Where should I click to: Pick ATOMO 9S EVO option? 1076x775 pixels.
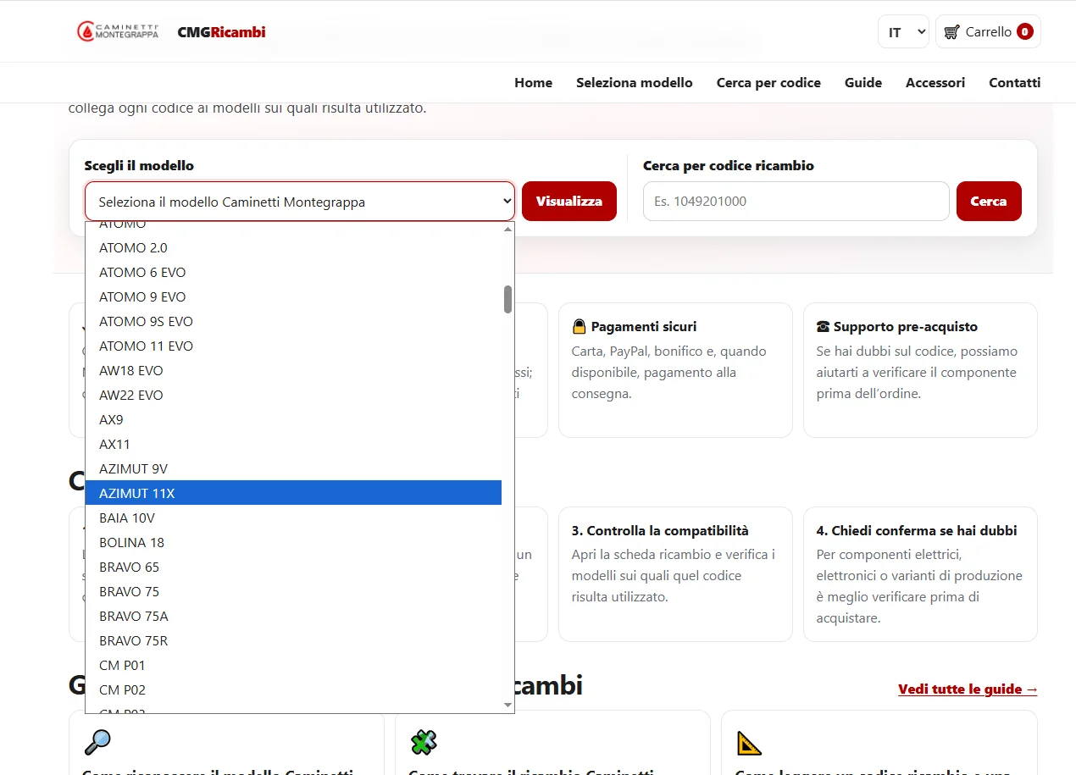[293, 322]
